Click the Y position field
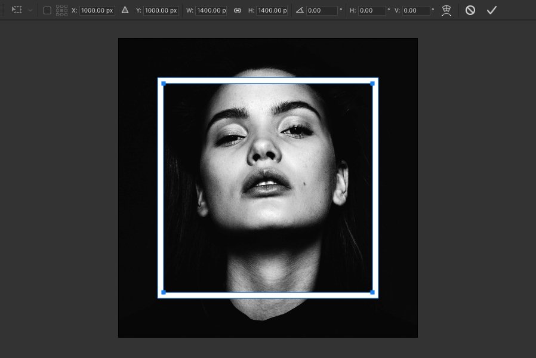This screenshot has width=536, height=358. (161, 11)
